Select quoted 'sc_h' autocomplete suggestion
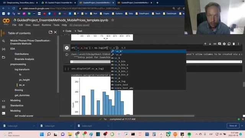 coord(148,51)
